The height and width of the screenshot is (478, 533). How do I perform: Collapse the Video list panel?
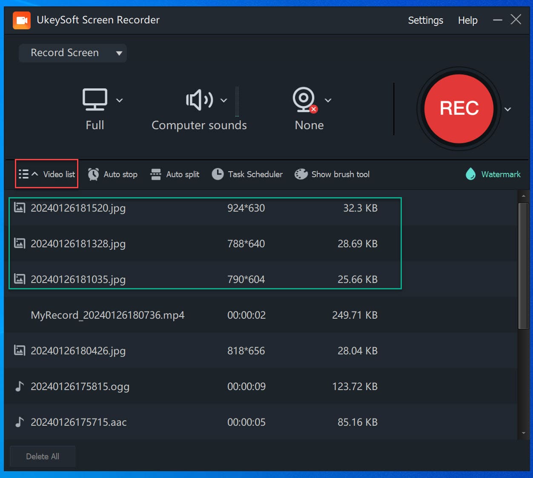point(47,174)
